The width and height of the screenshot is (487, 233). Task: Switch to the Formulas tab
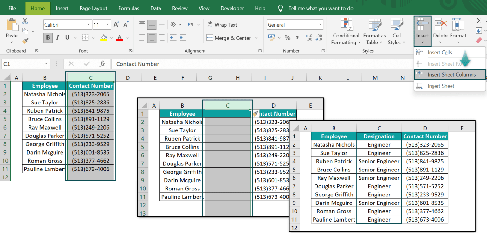coord(128,8)
